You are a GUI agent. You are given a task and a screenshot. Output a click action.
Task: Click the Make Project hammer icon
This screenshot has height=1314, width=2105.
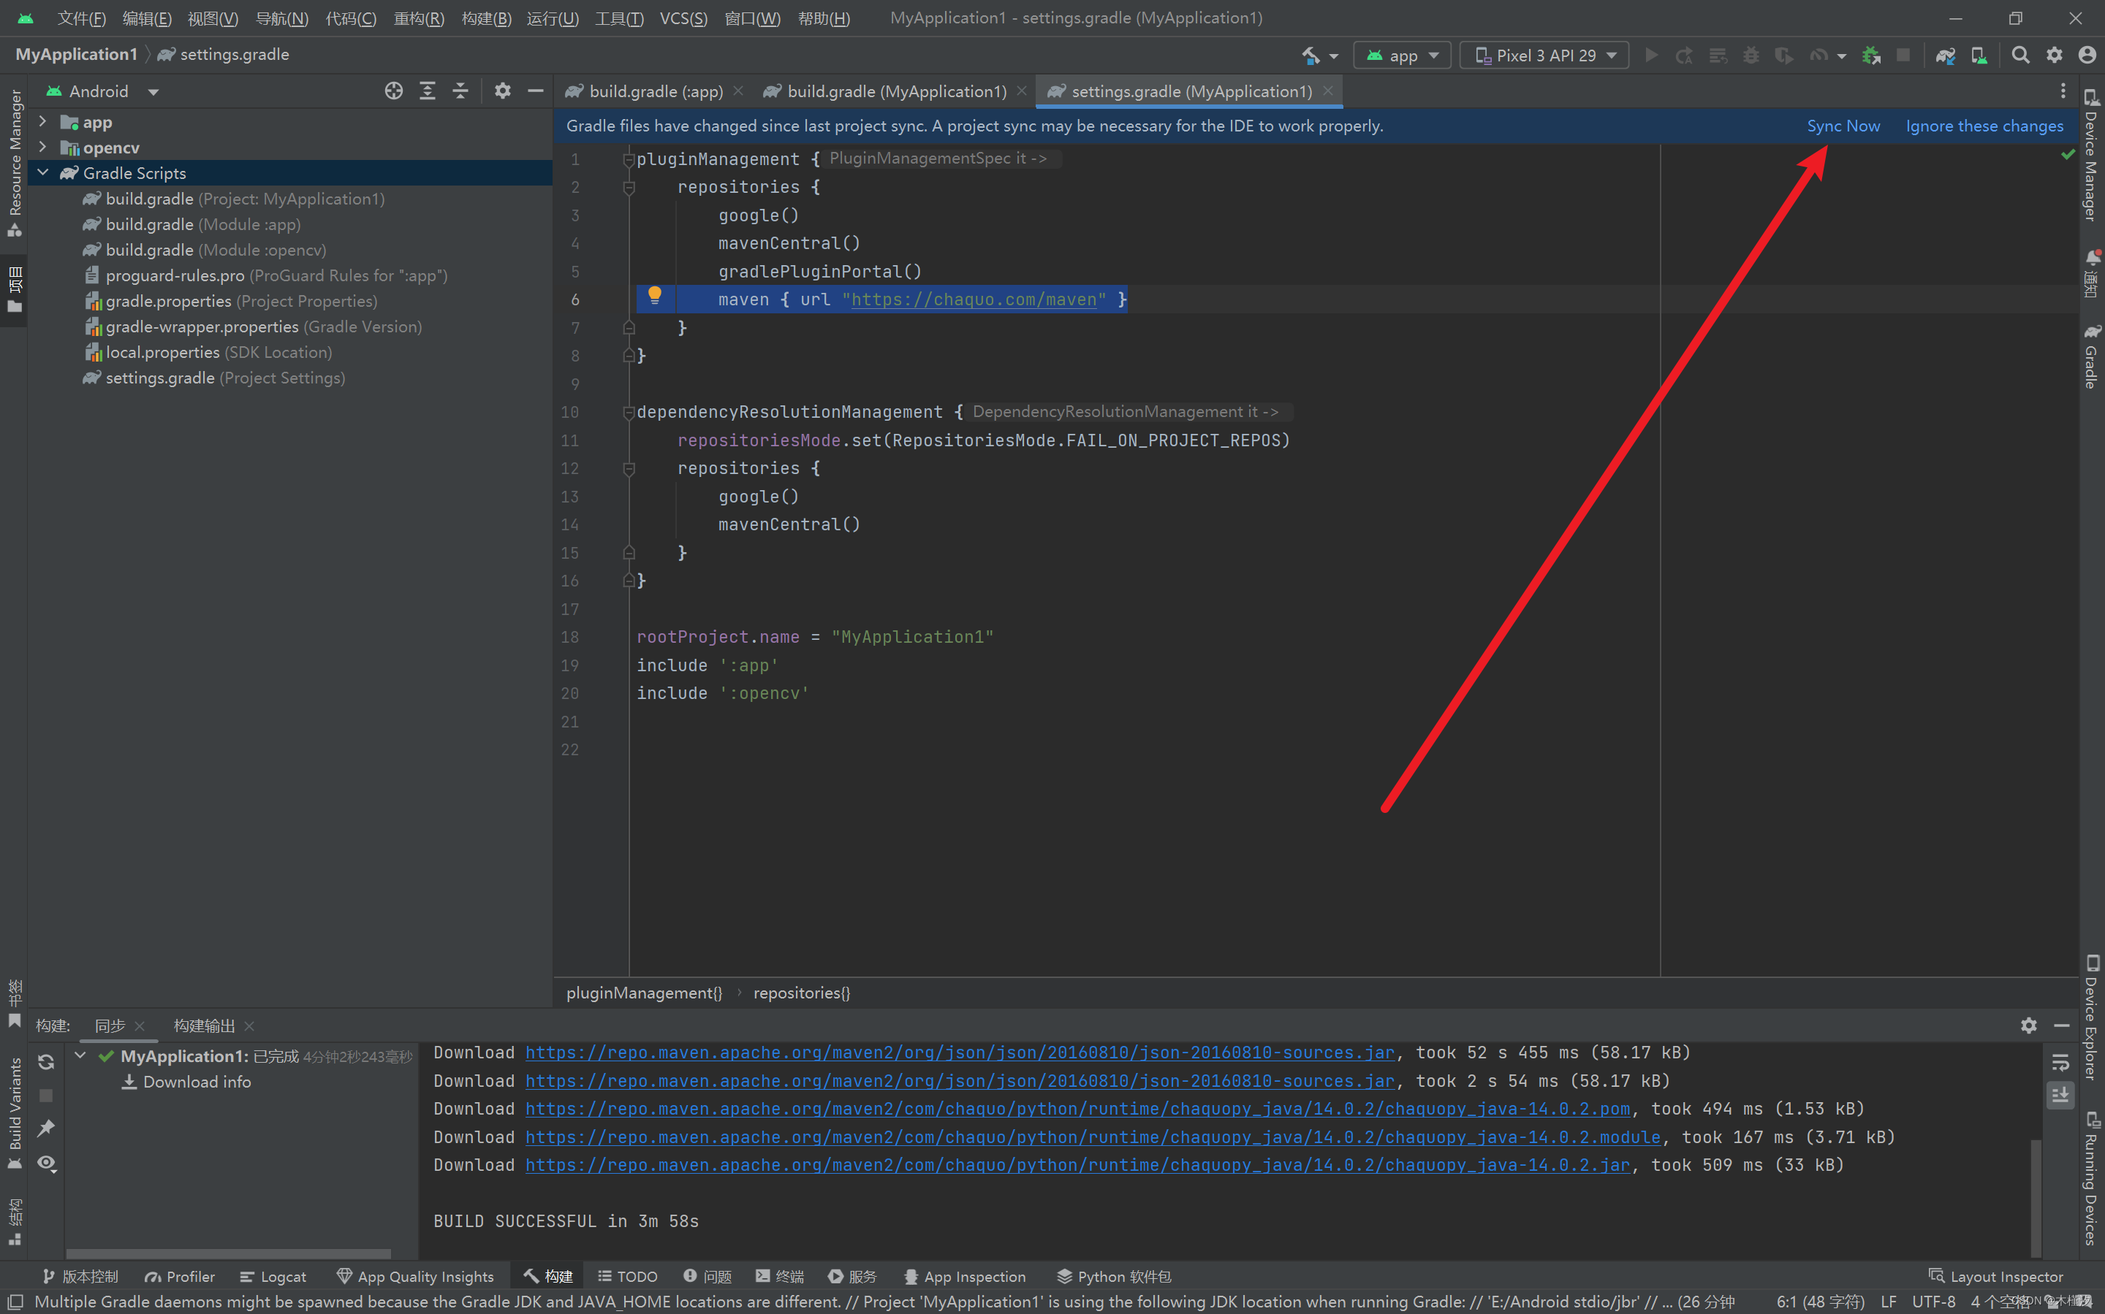point(1311,56)
